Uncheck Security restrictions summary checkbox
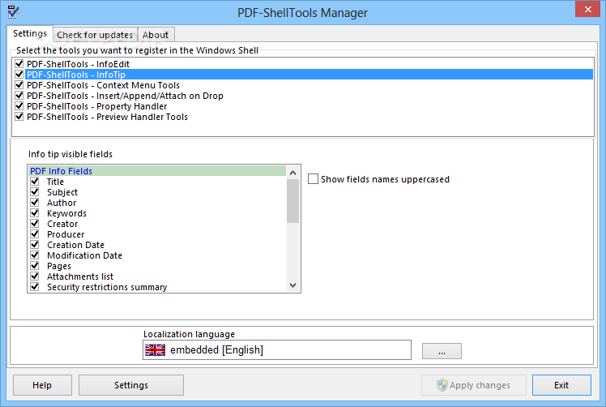606x407 pixels. pyautogui.click(x=35, y=287)
